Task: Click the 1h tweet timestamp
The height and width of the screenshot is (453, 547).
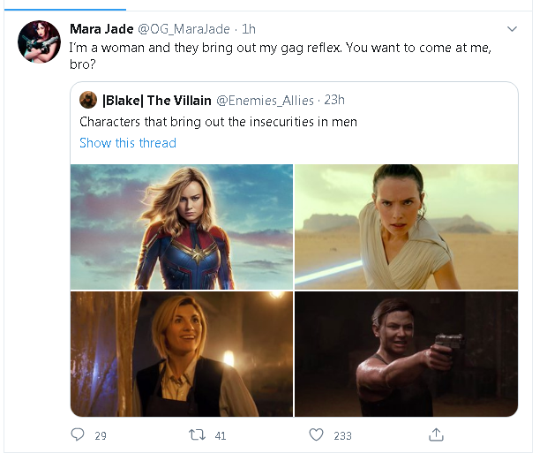Action: pos(249,28)
